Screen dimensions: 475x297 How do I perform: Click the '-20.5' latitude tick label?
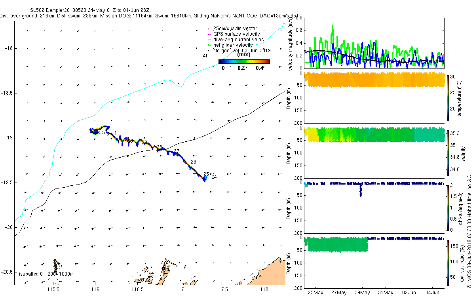(x=7, y=272)
